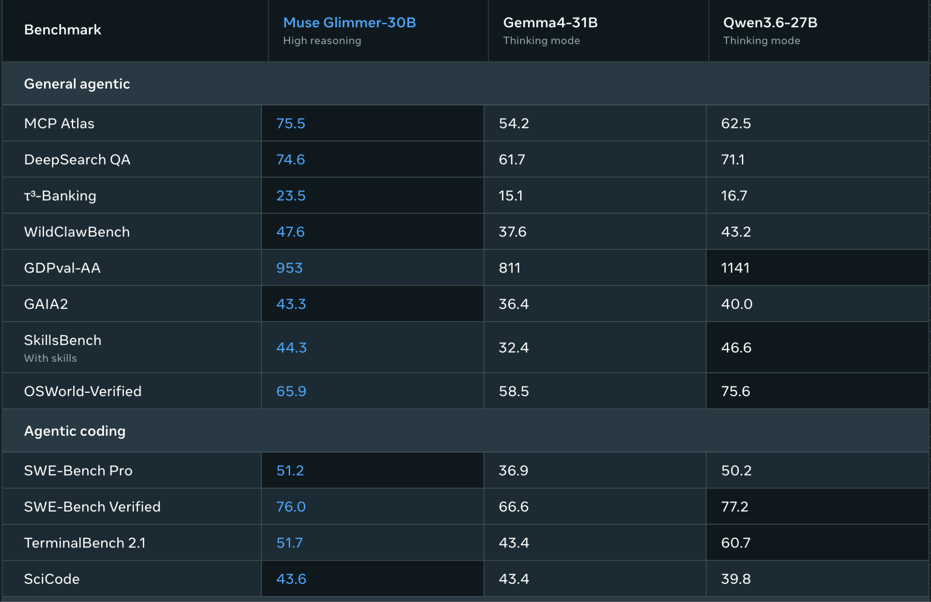Click the 62.5 Qwen MCP Atlas score
Screen dimensions: 931x602
coord(736,123)
